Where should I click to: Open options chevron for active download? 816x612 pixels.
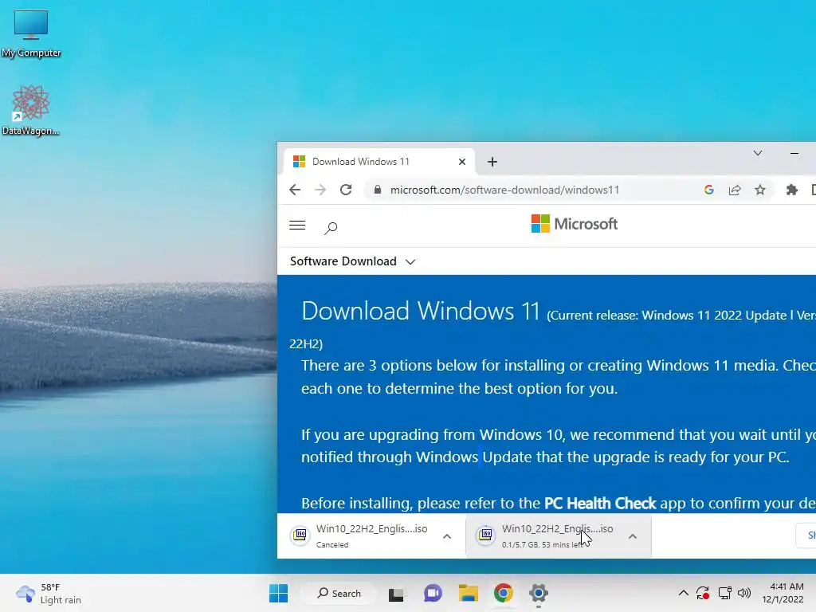[632, 536]
